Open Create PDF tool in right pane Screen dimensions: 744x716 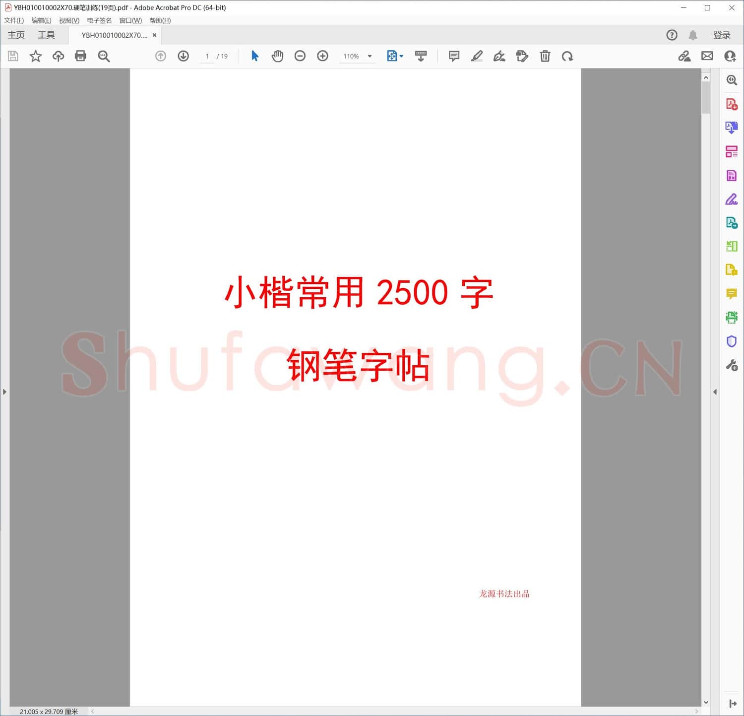732,104
